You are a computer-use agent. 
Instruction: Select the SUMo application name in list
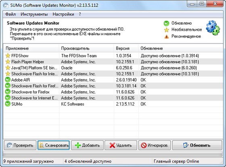coord(17,104)
